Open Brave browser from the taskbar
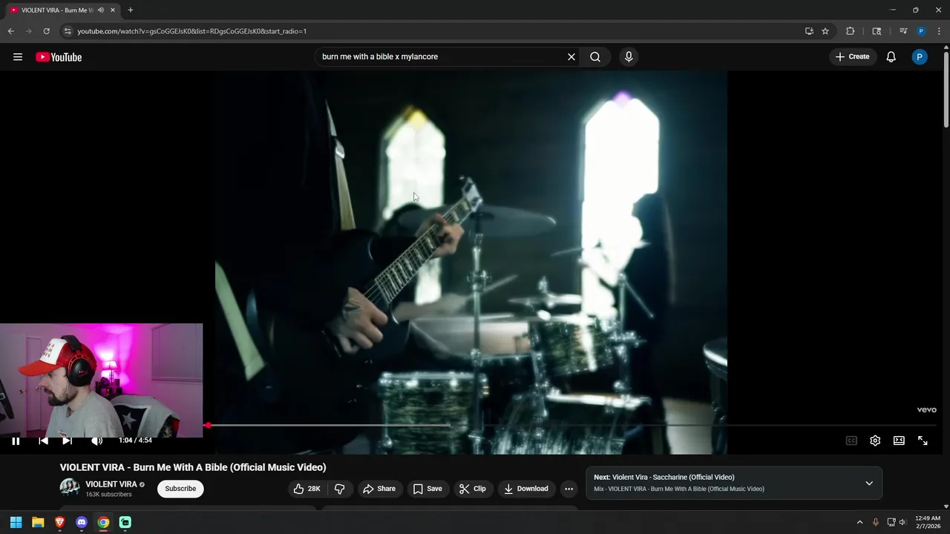The width and height of the screenshot is (950, 534). [x=60, y=522]
